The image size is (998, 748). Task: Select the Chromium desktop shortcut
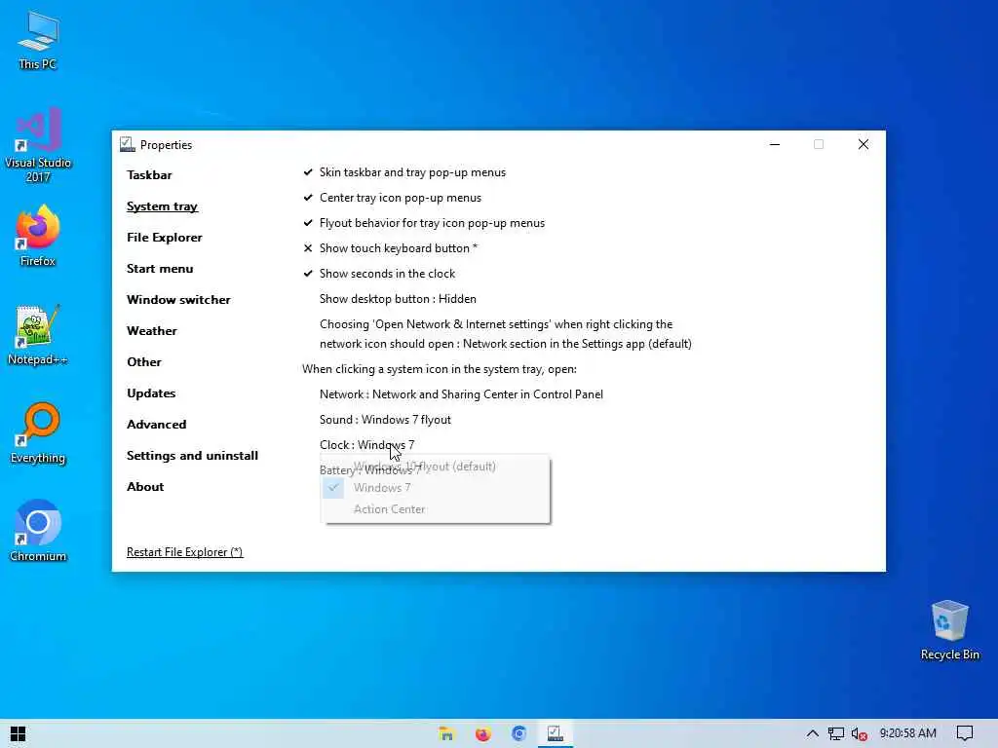point(38,531)
